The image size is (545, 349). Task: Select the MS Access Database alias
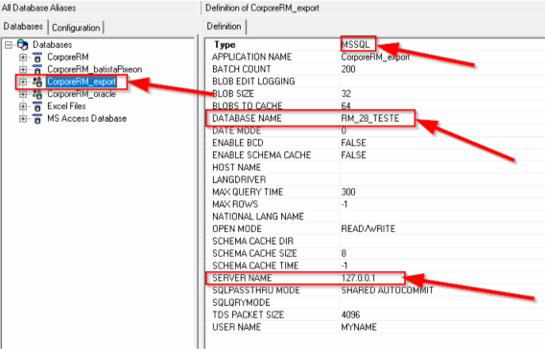87,119
